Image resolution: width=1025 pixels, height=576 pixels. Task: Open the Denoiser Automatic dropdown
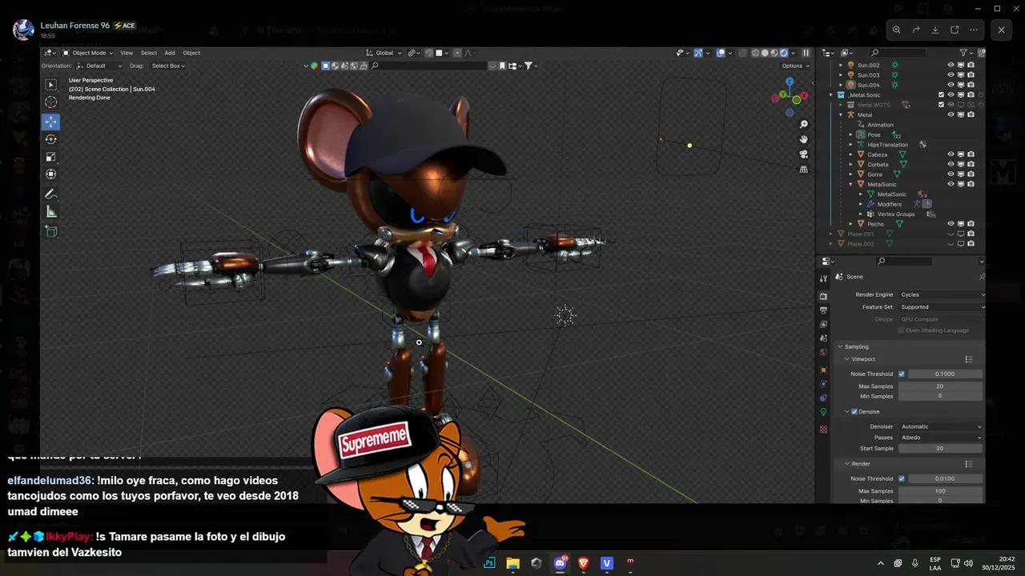(x=940, y=426)
